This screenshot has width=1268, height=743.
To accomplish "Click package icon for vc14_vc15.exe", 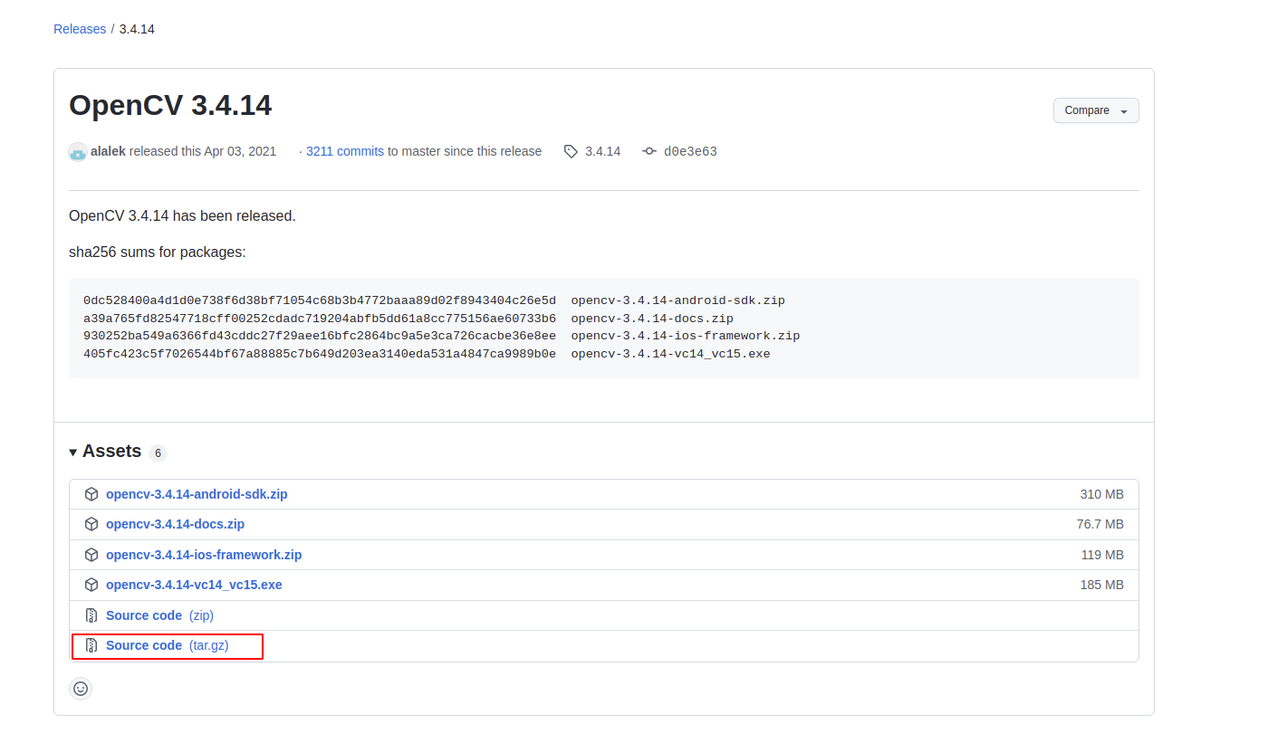I will 91,585.
